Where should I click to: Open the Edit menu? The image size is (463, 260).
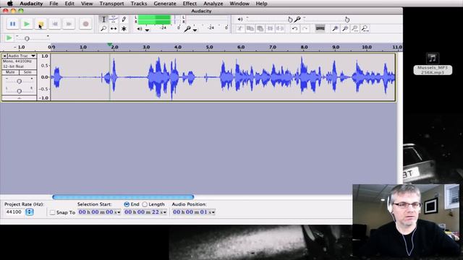(69, 4)
